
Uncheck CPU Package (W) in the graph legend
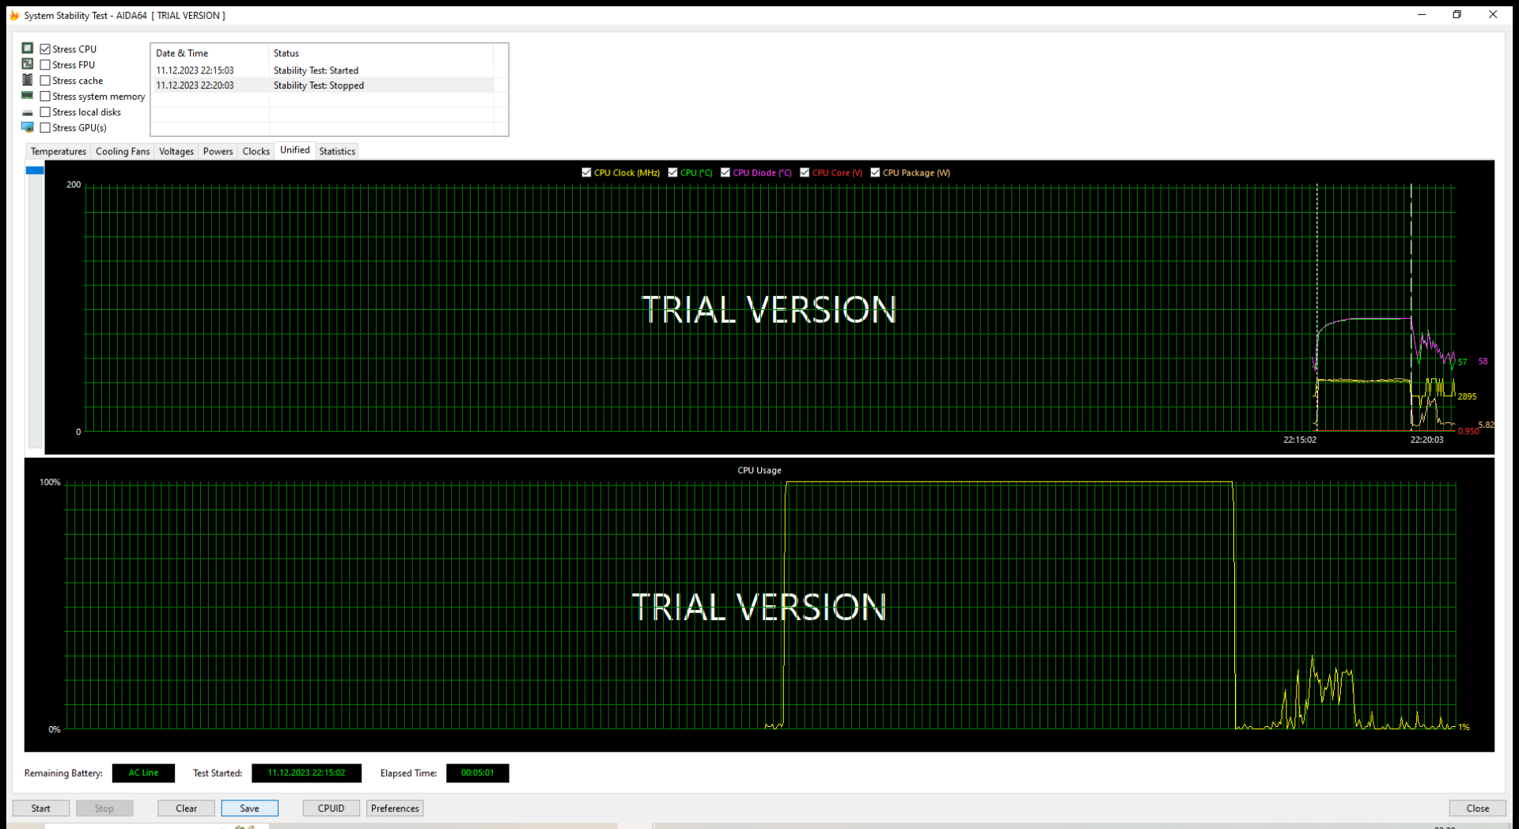pyautogui.click(x=875, y=172)
